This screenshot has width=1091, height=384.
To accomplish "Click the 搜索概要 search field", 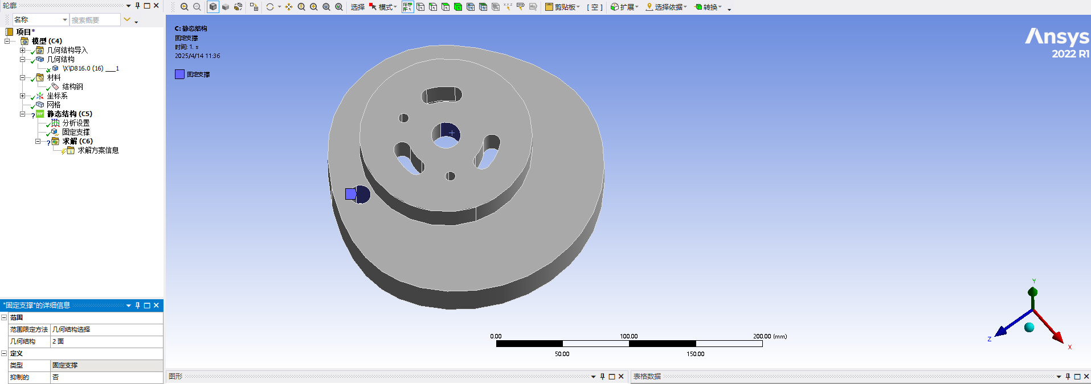I will tap(95, 20).
